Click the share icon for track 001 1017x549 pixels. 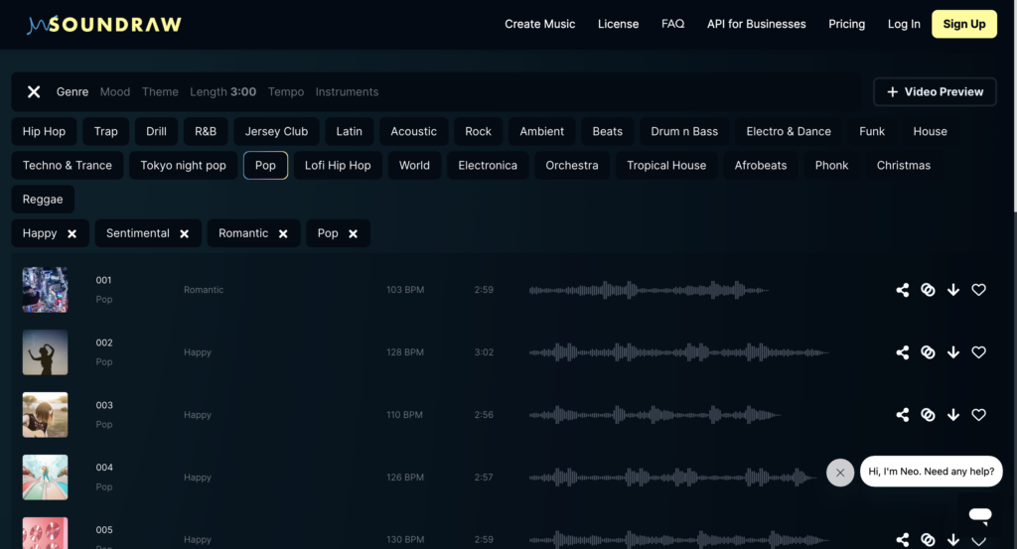point(902,290)
